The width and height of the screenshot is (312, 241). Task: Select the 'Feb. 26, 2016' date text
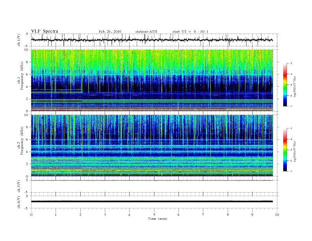pos(110,32)
